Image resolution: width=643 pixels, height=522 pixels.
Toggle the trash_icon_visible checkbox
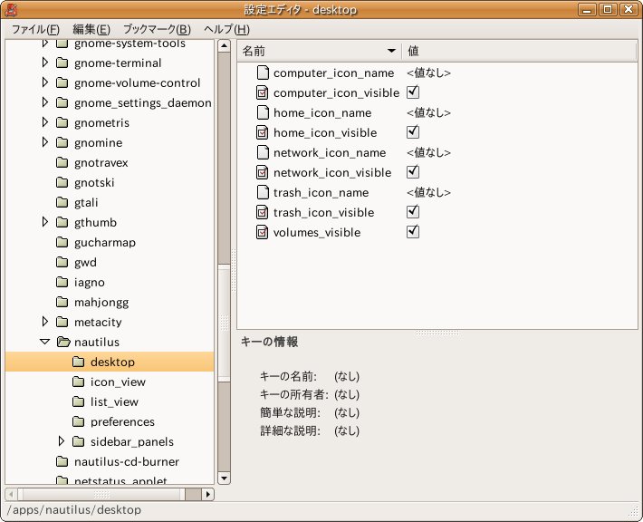point(413,211)
